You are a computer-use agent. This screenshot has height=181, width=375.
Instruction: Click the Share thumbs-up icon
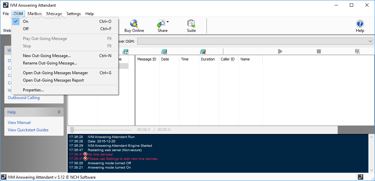(x=161, y=24)
